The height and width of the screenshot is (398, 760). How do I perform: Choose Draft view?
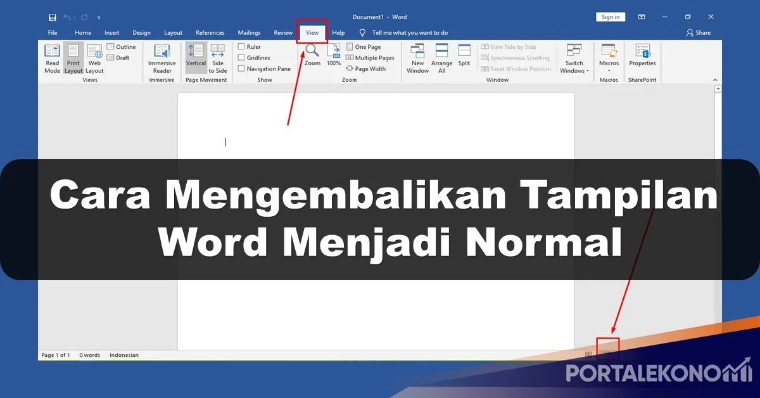(x=118, y=58)
